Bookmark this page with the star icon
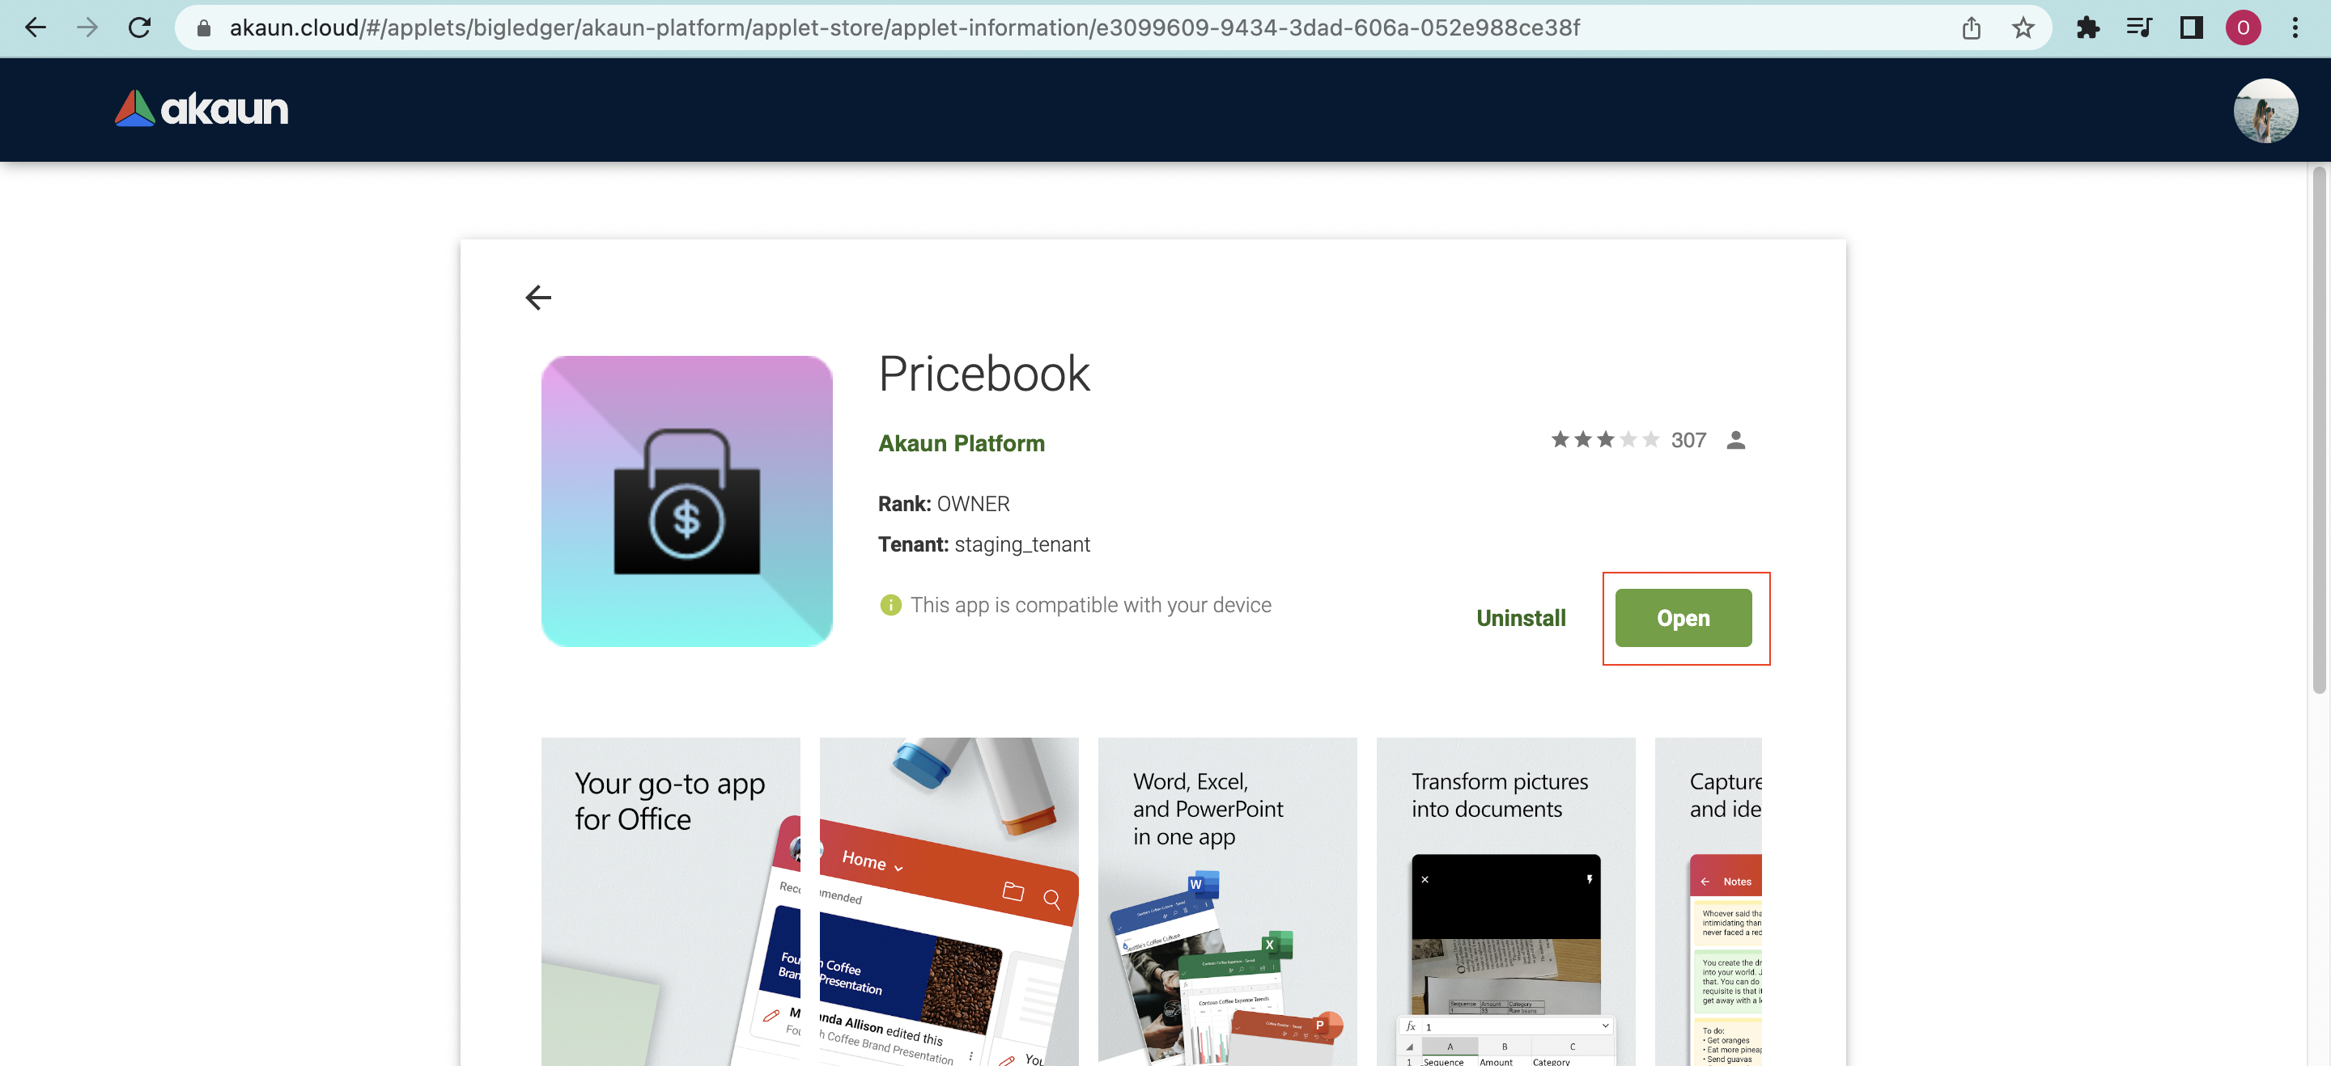 2023,28
